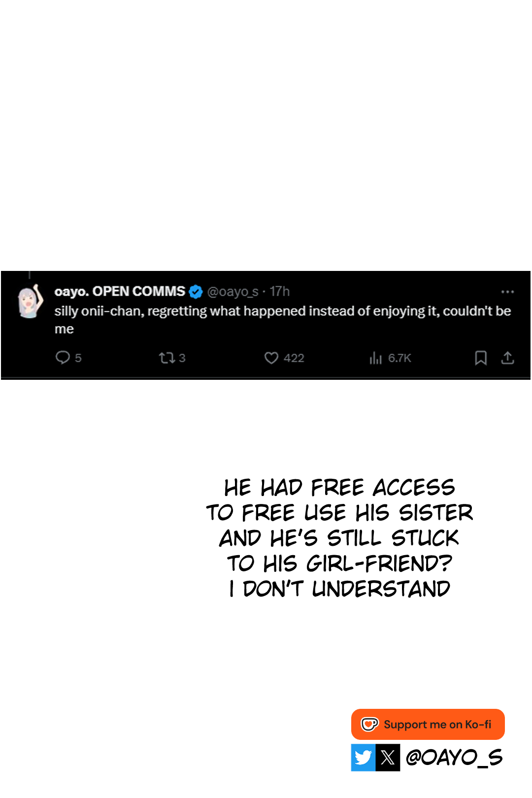532x798 pixels.
Task: Click the 6.7K views count
Action: 399,358
